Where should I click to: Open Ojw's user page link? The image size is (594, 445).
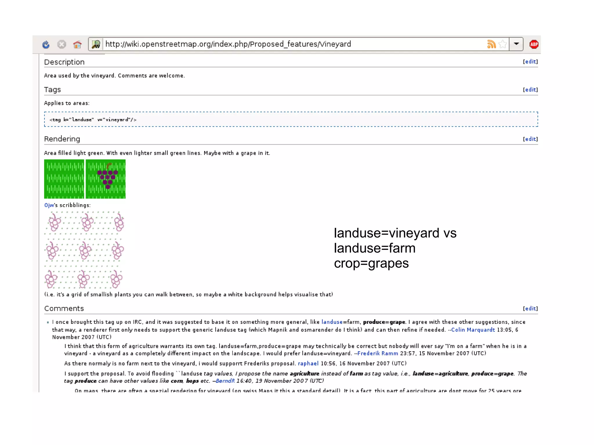click(49, 205)
